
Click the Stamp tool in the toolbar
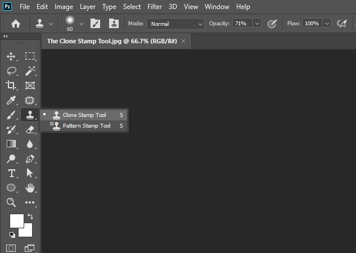pyautogui.click(x=30, y=115)
